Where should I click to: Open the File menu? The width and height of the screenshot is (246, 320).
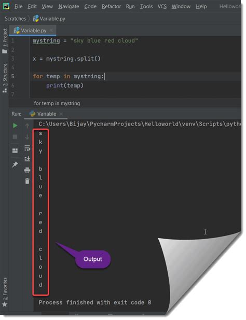18,7
